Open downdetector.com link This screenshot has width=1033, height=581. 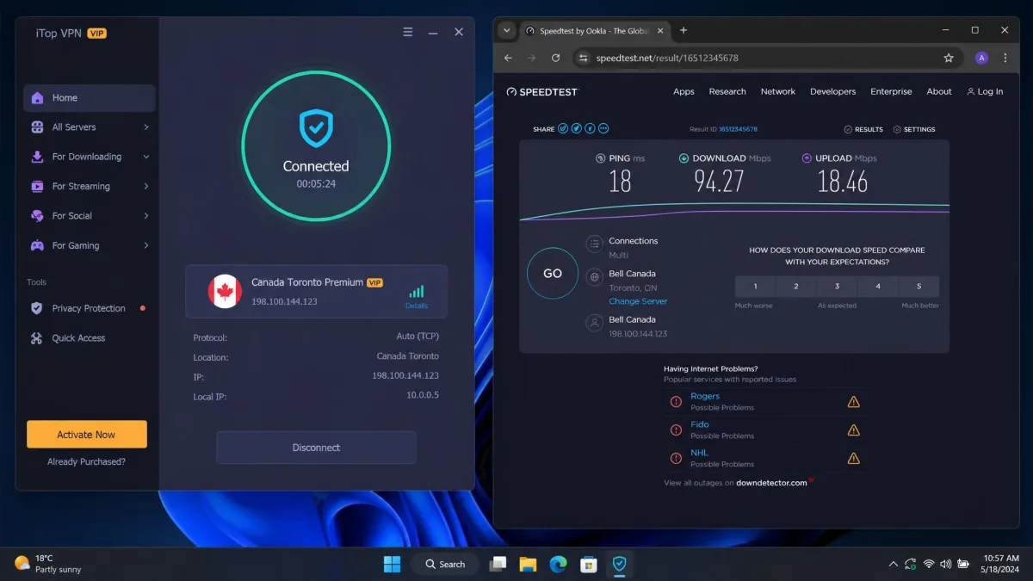click(772, 483)
